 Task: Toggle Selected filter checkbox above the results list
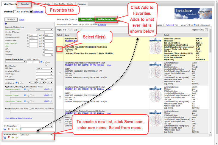point(164,25)
